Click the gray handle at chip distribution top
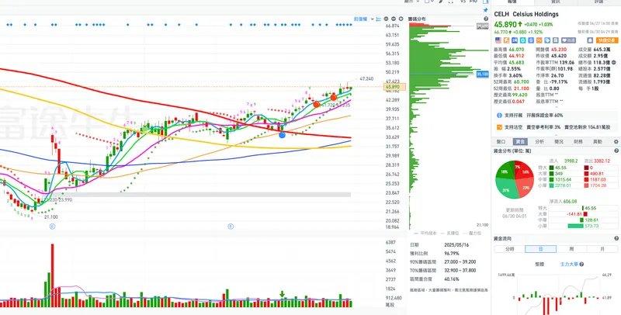The height and width of the screenshot is (315, 621). [482, 26]
